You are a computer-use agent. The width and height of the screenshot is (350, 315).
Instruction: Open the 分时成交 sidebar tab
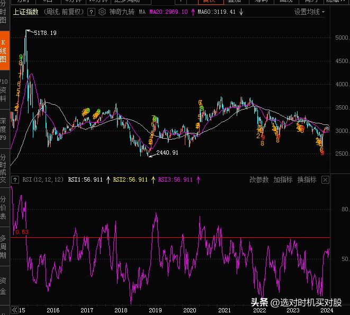[x=4, y=168]
